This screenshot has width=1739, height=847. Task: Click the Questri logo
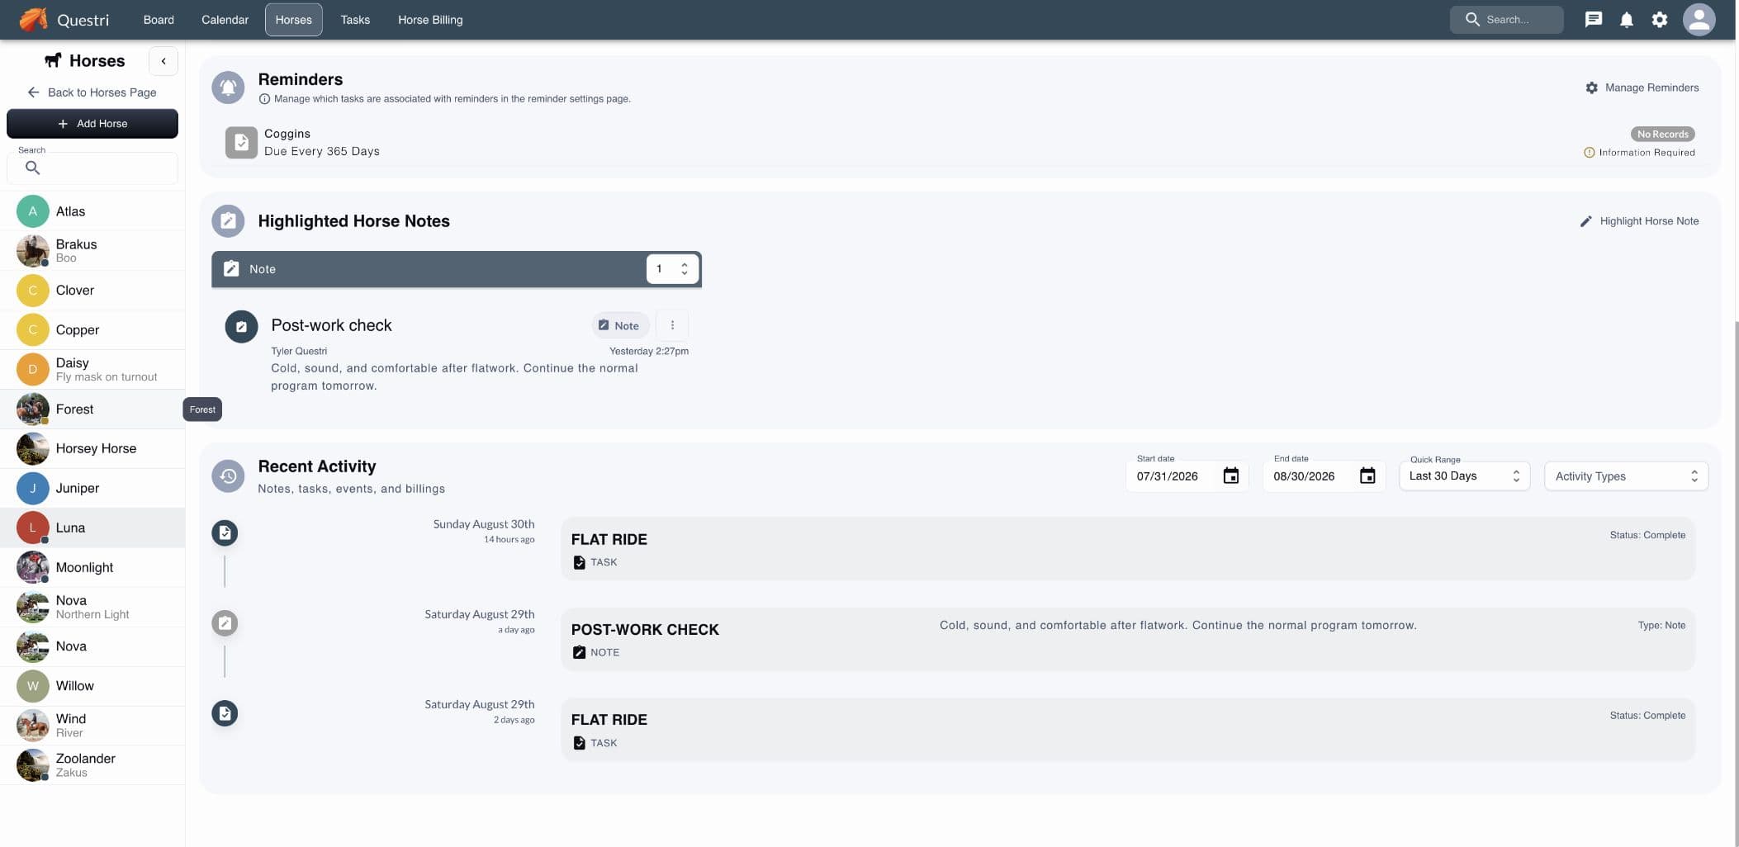click(64, 19)
